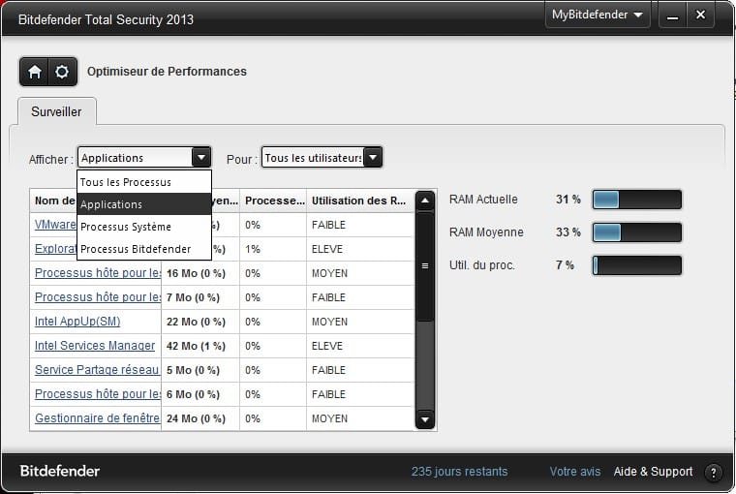Choose Tous les Processus option
Screen dimensions: 736x494
tap(144, 182)
